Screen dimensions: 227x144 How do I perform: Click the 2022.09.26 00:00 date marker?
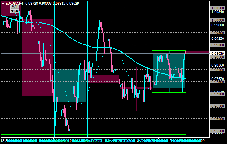(x=54, y=141)
